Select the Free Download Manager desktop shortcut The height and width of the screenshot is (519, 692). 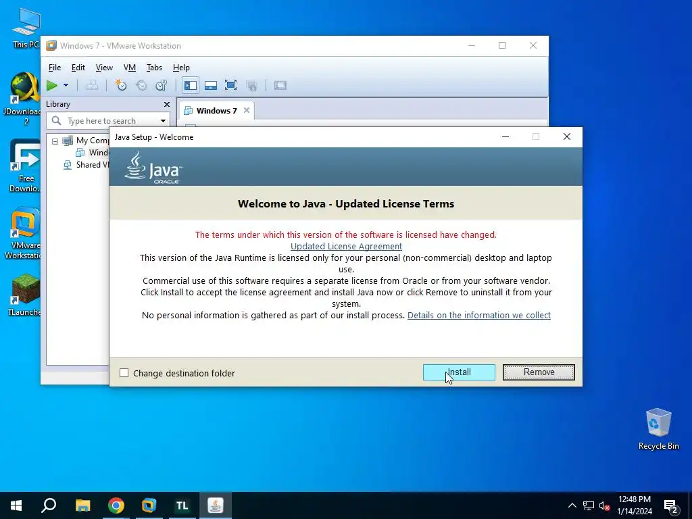click(x=25, y=166)
